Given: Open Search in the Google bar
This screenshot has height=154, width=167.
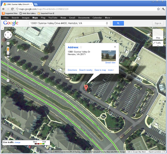Looking at the screenshot, I should (15, 18).
